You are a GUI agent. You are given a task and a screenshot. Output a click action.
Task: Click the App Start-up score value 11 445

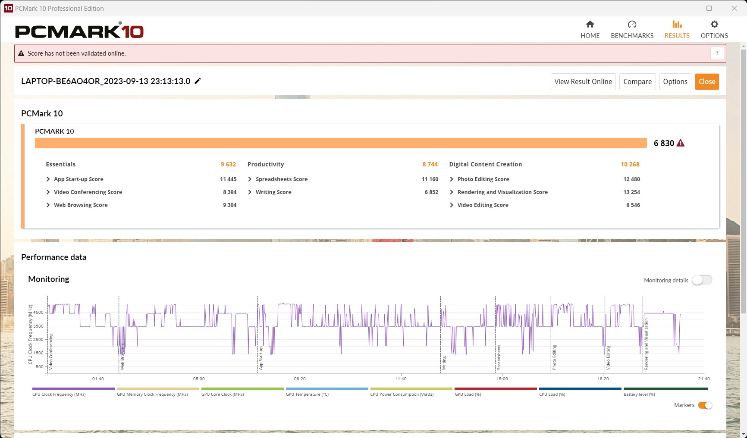click(228, 179)
